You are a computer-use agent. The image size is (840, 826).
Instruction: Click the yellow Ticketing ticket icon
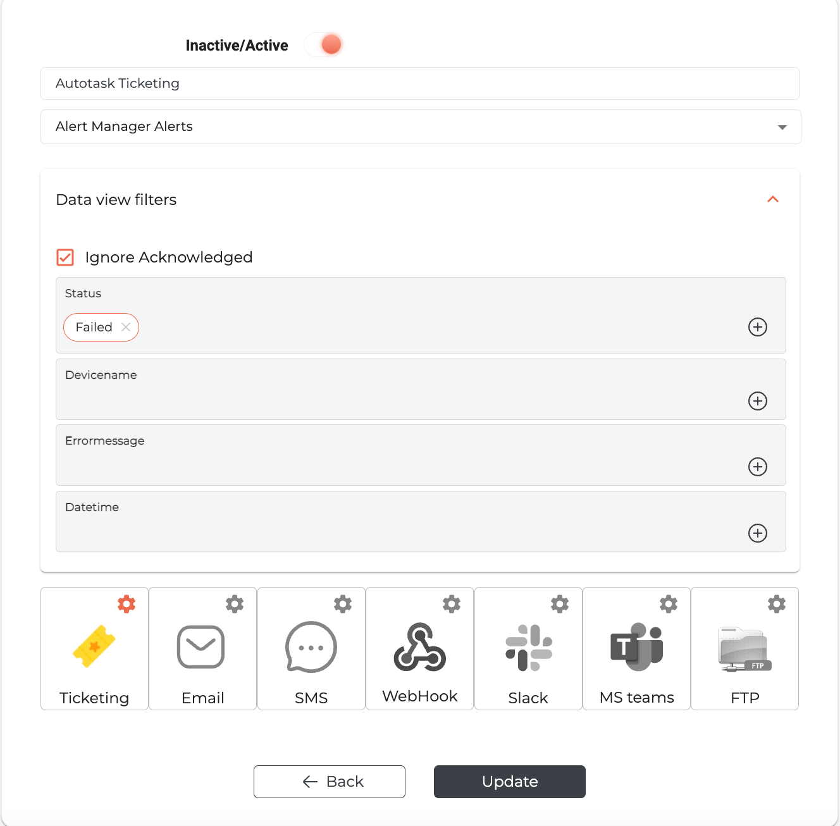pyautogui.click(x=94, y=646)
